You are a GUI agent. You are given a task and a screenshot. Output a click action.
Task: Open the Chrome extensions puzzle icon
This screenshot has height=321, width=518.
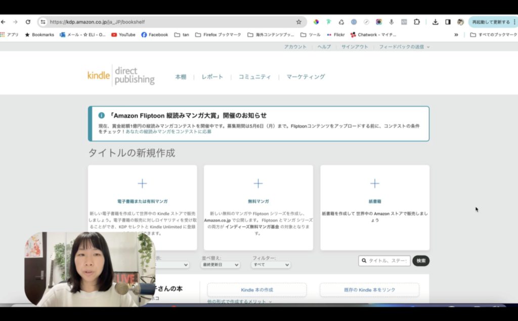(417, 22)
